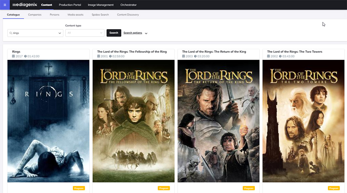The width and height of the screenshot is (347, 193).
Task: Click the duration 02:59:00
Action: click(x=118, y=56)
